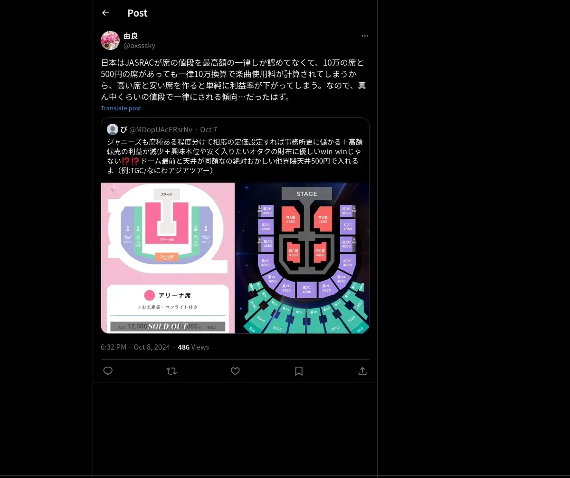
Task: Click the back arrow icon
Action: click(105, 13)
